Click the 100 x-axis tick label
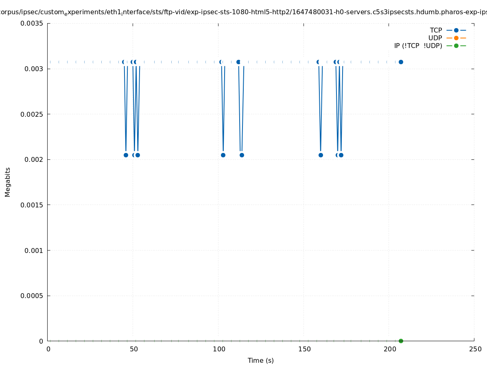487x366 pixels. [219, 349]
